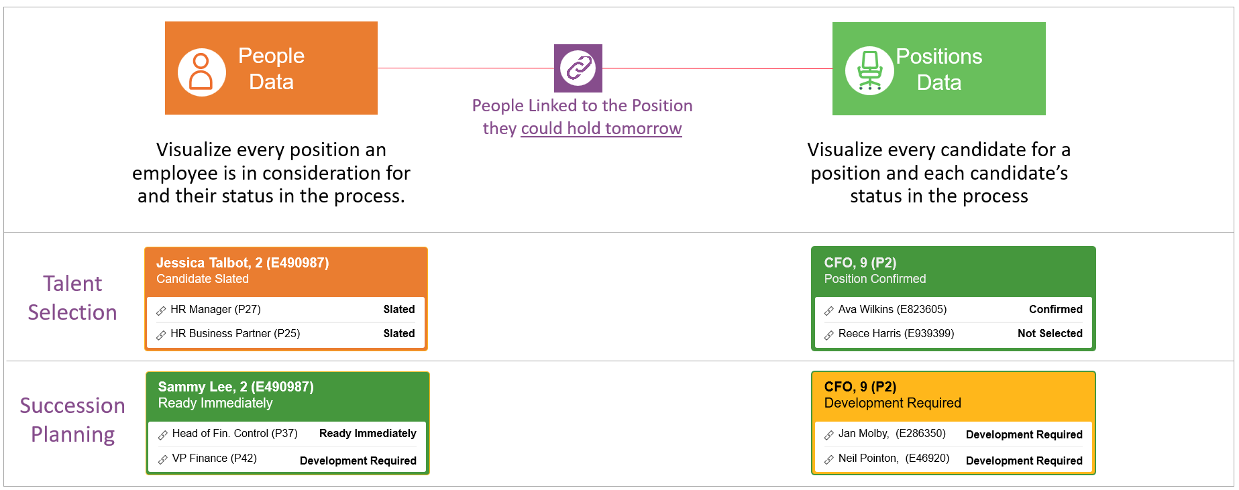This screenshot has width=1239, height=490.
Task: Click the purple chain link icon
Action: pyautogui.click(x=578, y=68)
